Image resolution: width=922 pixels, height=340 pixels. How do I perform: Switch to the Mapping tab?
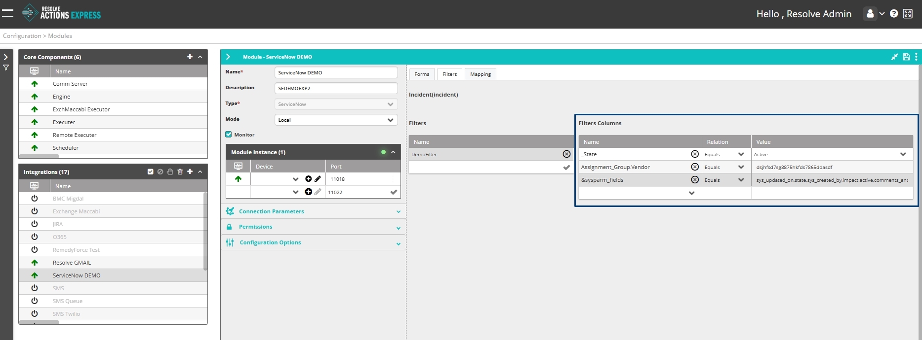point(481,74)
